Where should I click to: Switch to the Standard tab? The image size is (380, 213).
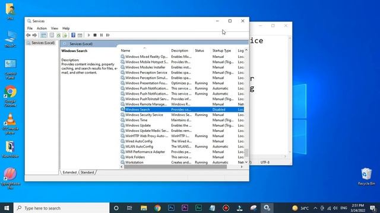coord(87,172)
